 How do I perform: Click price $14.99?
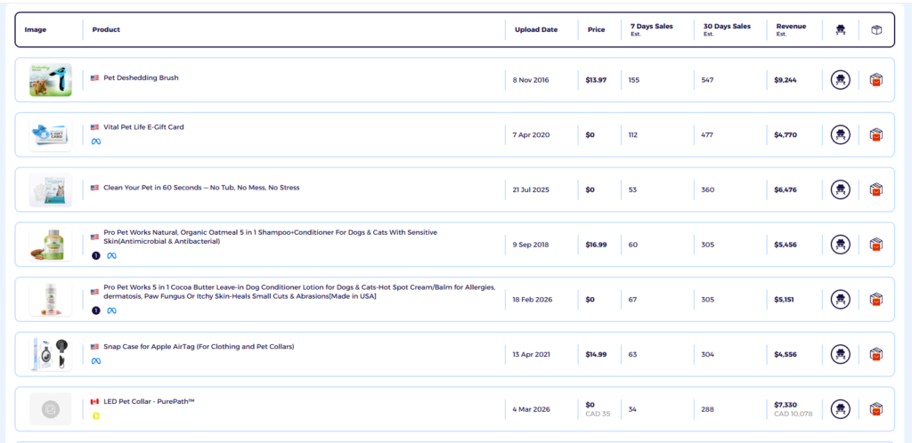(596, 354)
